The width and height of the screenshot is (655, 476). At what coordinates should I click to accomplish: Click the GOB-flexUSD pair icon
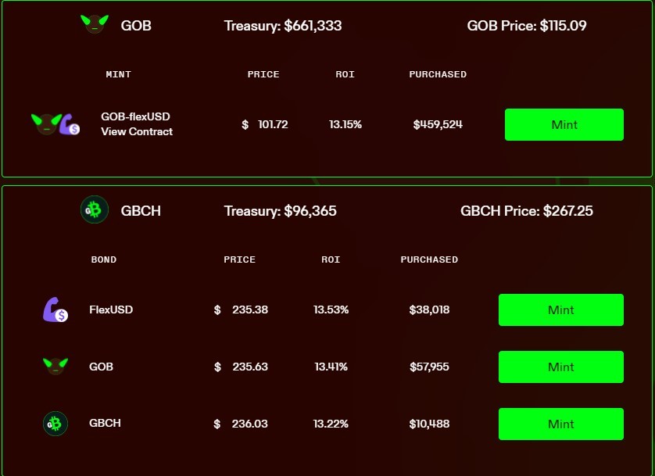point(55,124)
